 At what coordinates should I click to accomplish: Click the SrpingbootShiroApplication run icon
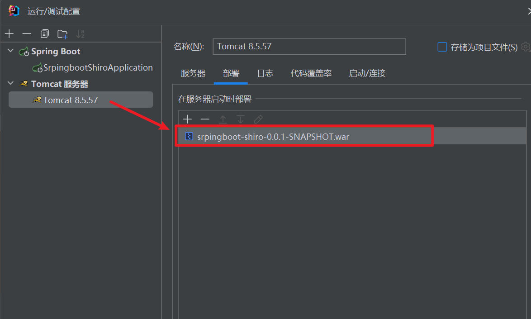(x=37, y=68)
